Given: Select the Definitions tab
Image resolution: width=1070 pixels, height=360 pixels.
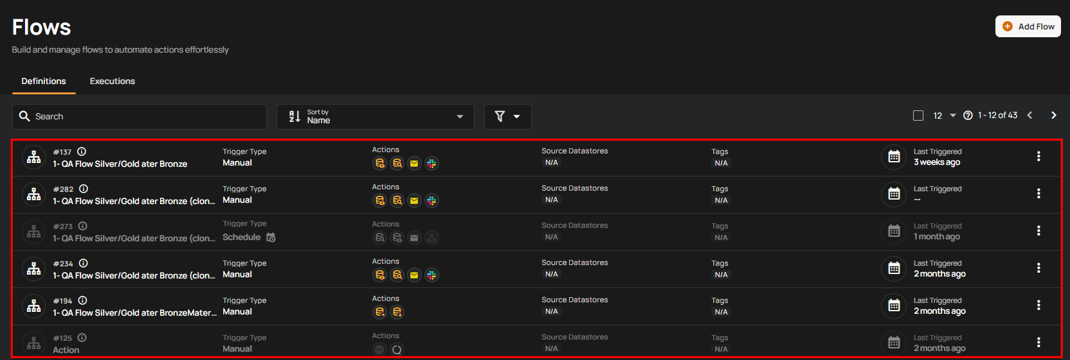Looking at the screenshot, I should click(44, 81).
